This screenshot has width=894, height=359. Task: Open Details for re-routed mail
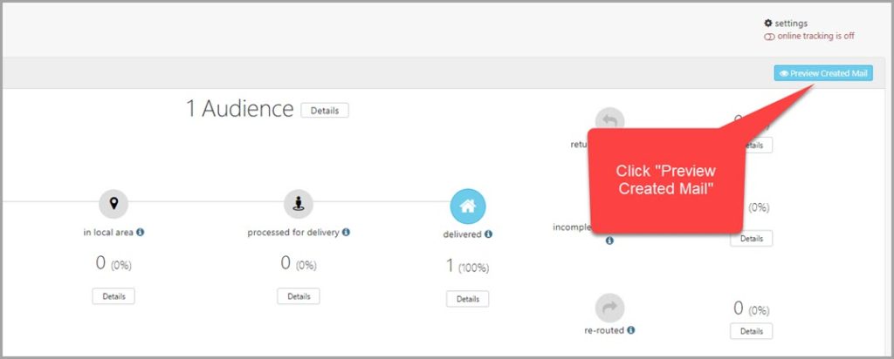(752, 331)
